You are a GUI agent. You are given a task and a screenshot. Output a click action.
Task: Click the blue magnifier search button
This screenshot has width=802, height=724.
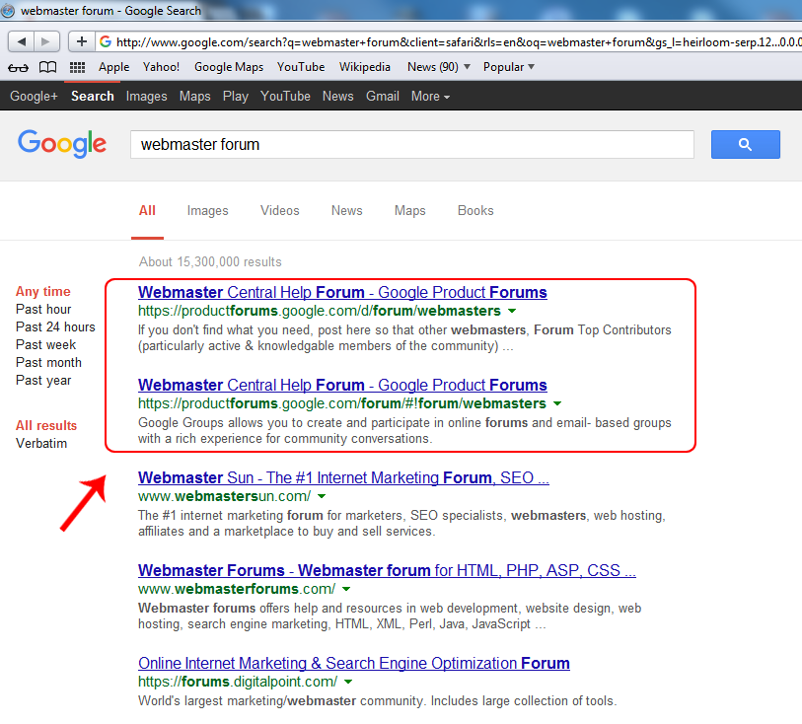745,144
